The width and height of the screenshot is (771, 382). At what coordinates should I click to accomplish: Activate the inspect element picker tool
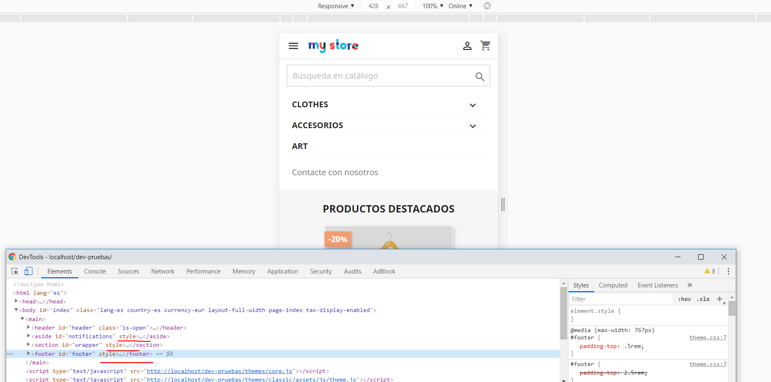click(15, 271)
